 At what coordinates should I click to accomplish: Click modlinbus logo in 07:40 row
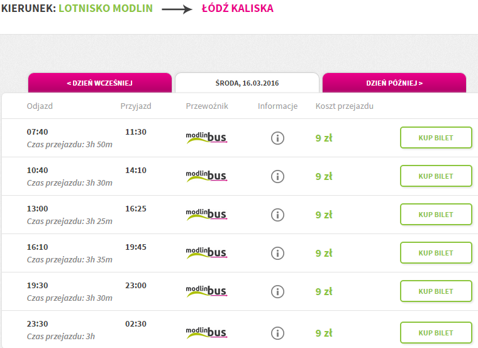207,138
